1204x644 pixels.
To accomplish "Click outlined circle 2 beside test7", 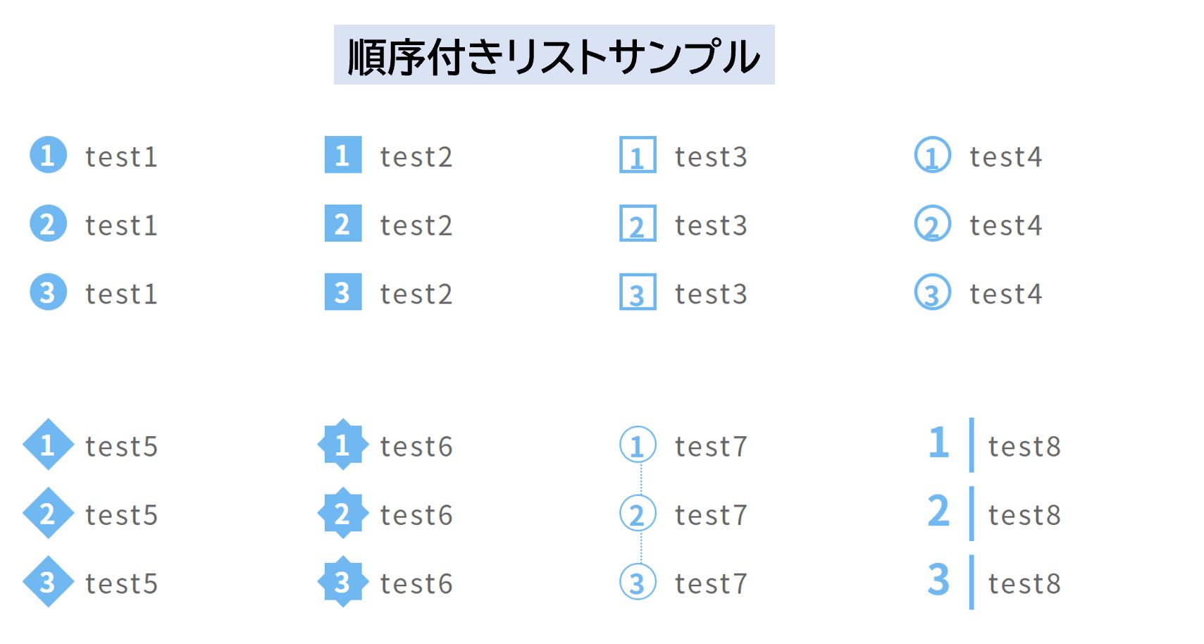I will point(638,514).
